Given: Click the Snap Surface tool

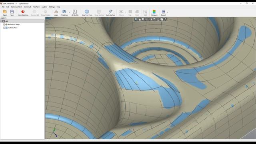Looking at the screenshot, I should [99, 12].
